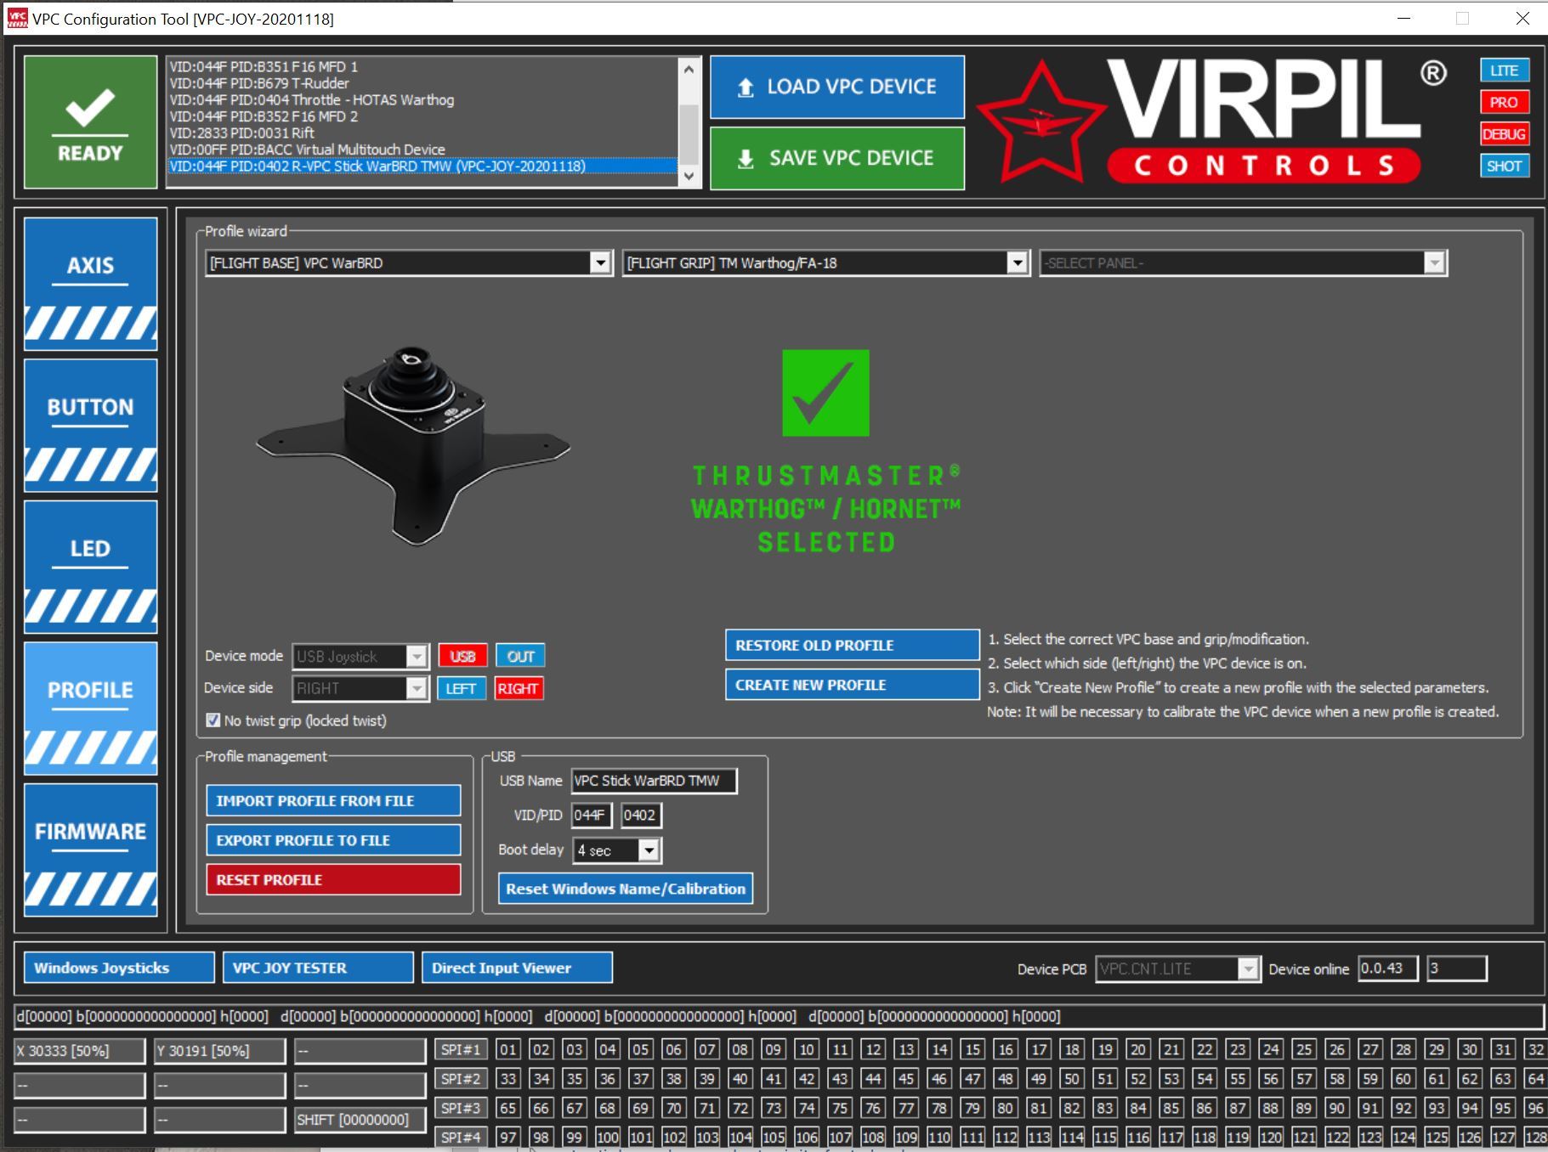Select the RIGHT device side toggle

519,688
